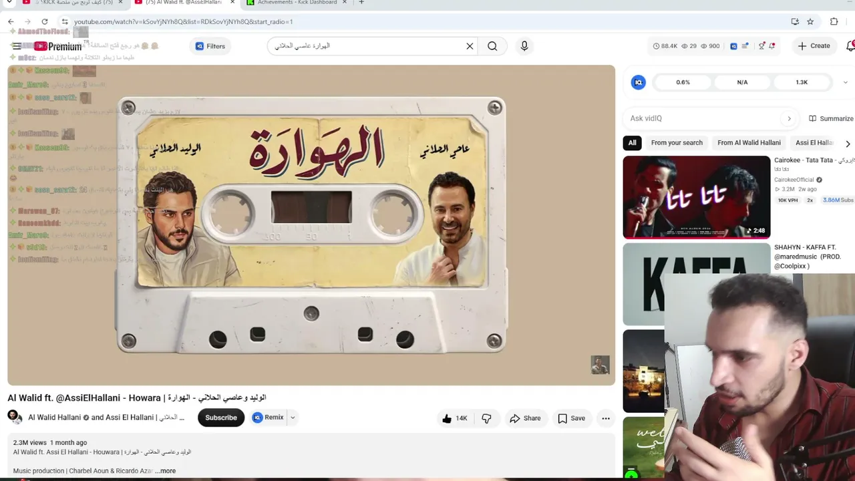Expand description with ...more
Viewport: 855px width, 481px height.
pos(165,471)
